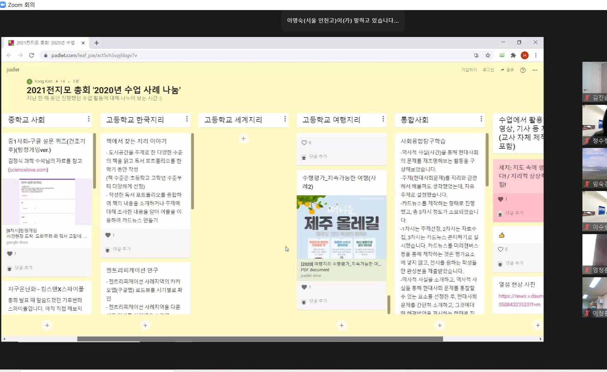Viewport: 607px width, 372px height.
Task: Like the 제주 올레길 수행평가 post
Action: (304, 287)
